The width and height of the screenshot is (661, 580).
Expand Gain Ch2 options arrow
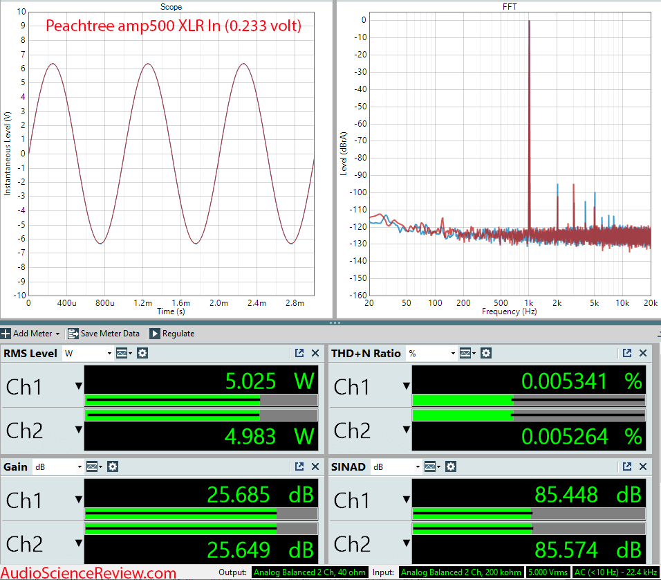79,543
